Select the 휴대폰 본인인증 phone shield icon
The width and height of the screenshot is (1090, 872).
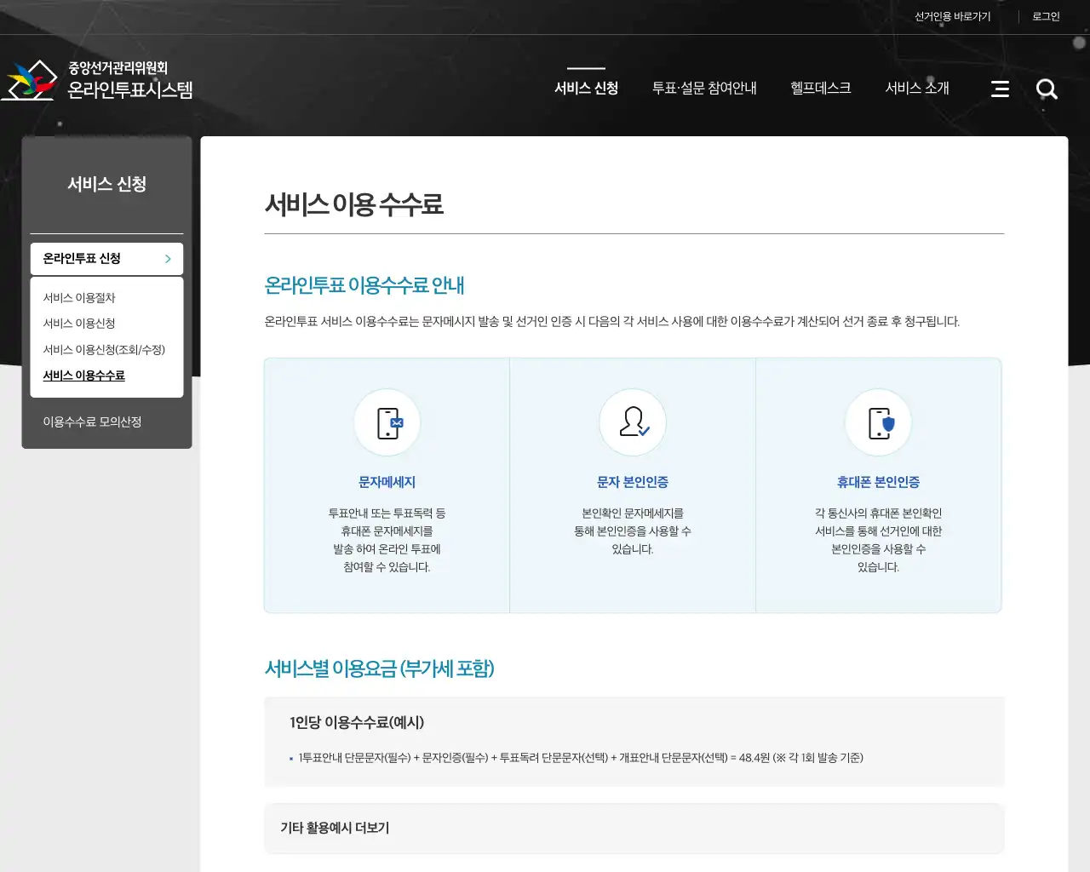pos(878,422)
